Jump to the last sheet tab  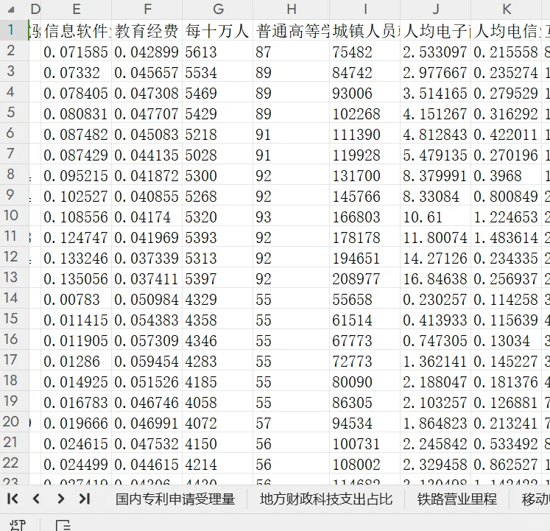click(x=85, y=499)
